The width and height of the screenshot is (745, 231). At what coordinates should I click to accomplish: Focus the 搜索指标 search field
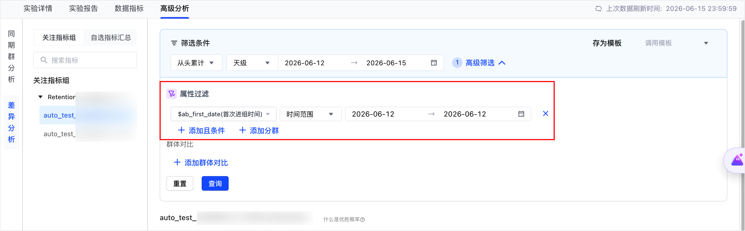pos(85,60)
